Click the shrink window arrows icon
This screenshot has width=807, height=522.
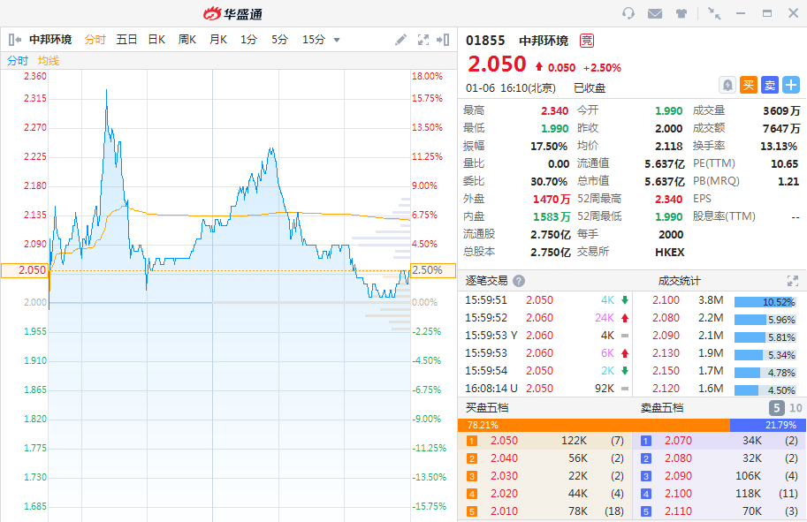[x=714, y=13]
